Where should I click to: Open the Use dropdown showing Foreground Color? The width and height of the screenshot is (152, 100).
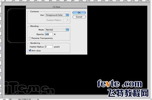[57, 15]
